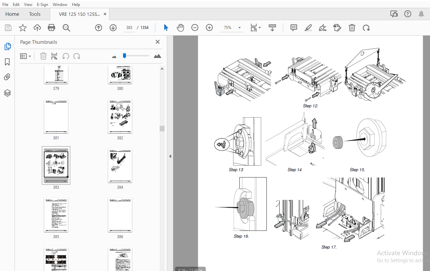Reduce thumbnail size small mountain icon
The image size is (430, 271).
coord(114,57)
